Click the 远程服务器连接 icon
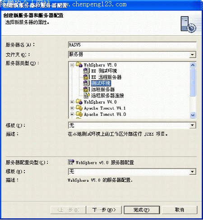Viewport: 203px width, 220px height. point(87,96)
